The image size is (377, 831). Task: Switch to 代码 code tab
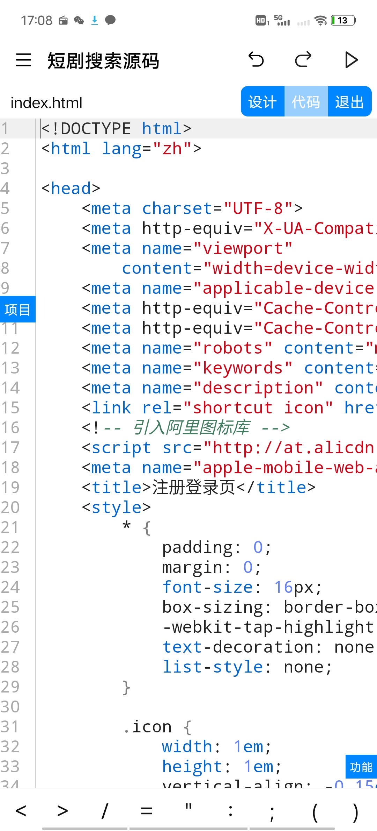pos(306,101)
